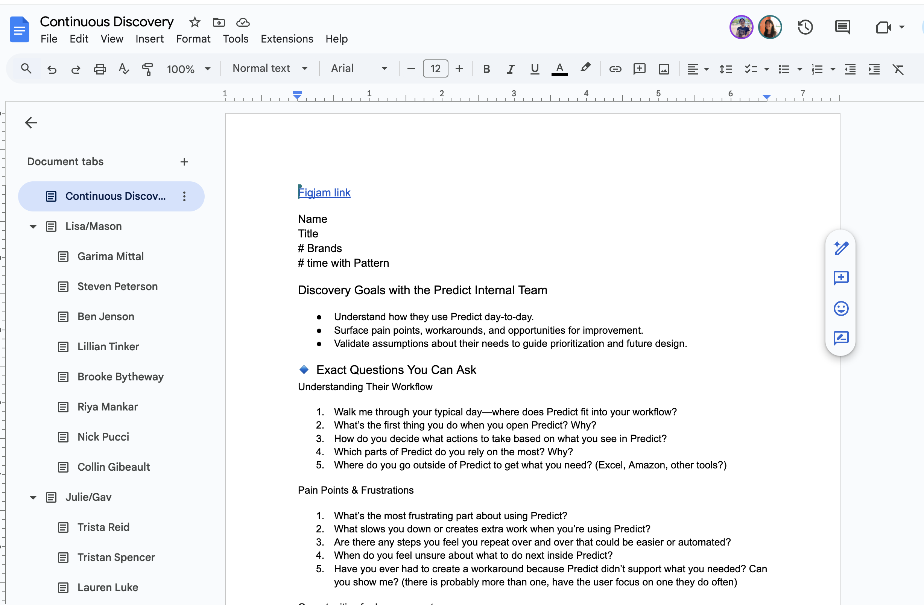Click the Help me write pencil icon
Viewport: 924px width, 605px height.
[841, 248]
